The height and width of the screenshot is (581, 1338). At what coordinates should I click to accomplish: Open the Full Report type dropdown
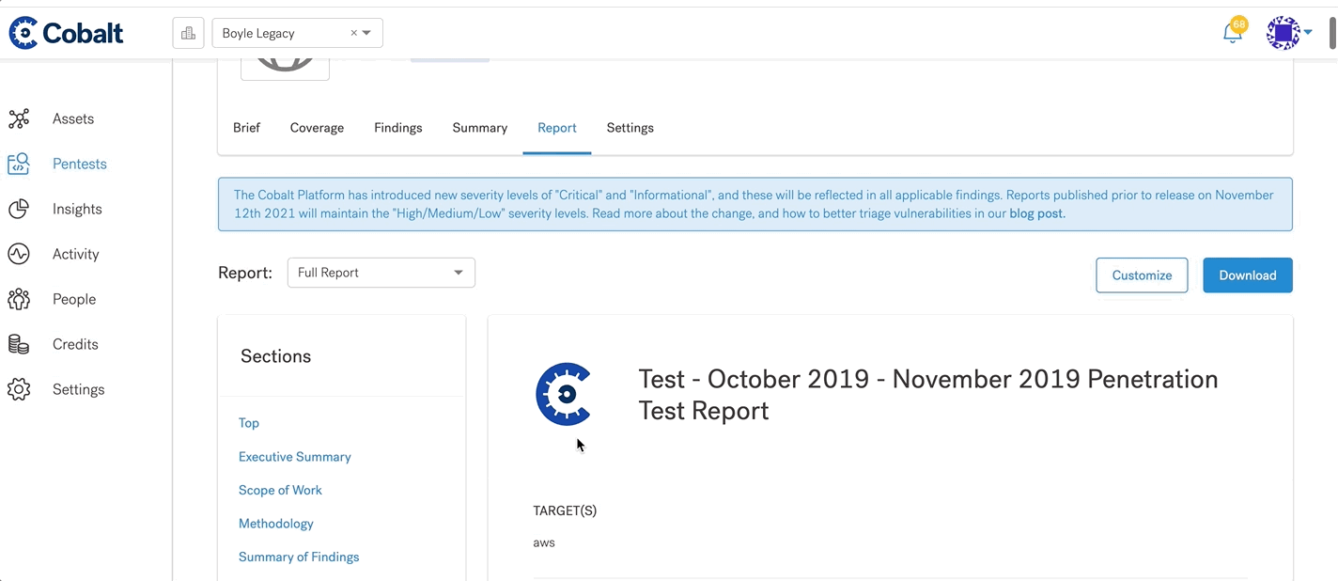click(381, 273)
